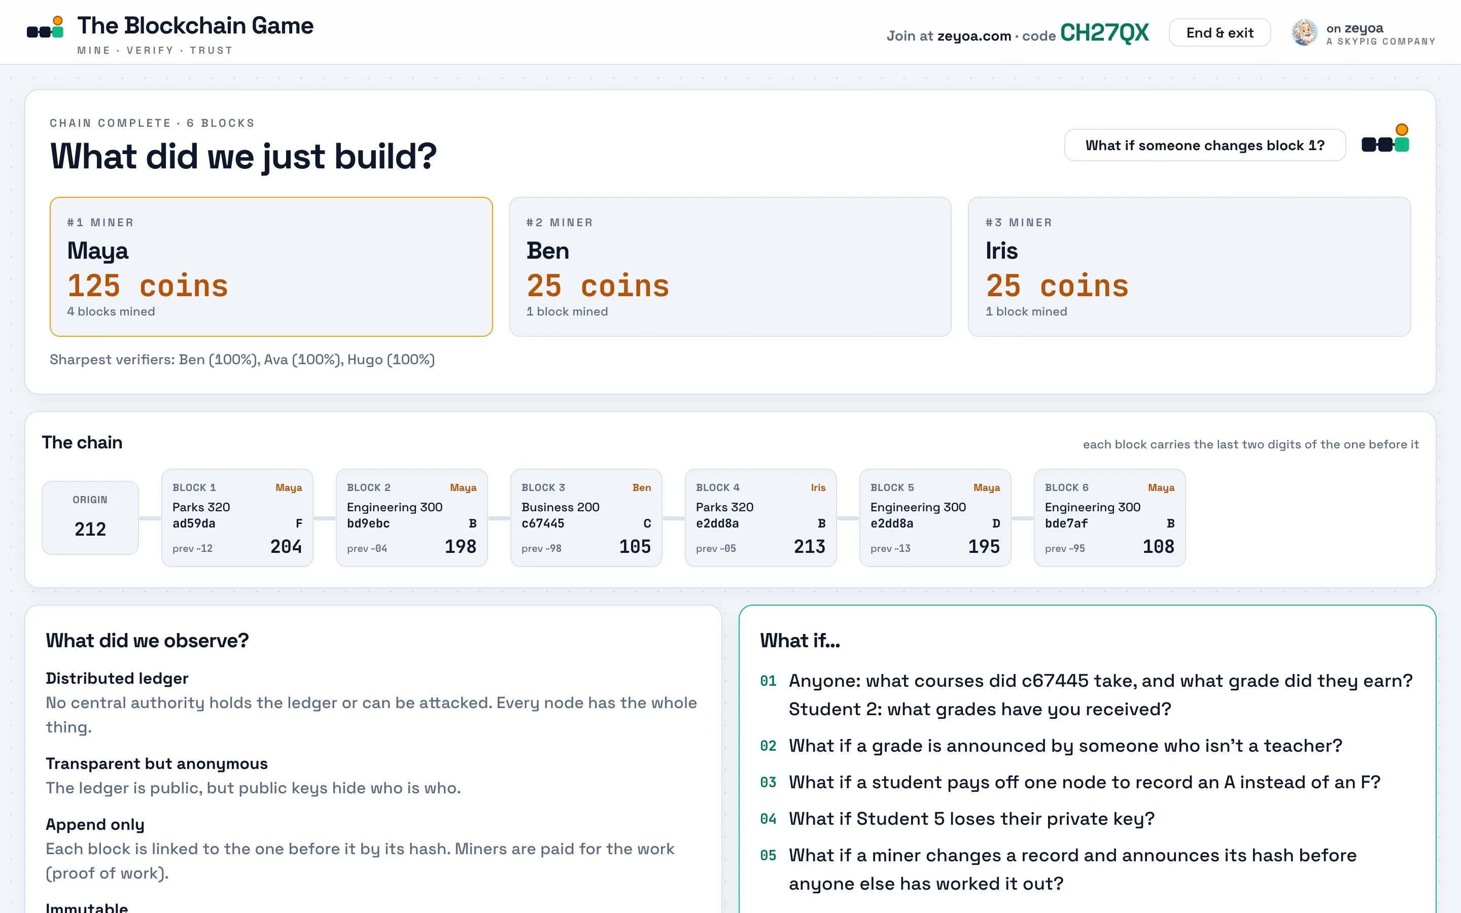Click 'What did we just build?' heading
The height and width of the screenshot is (913, 1461).
click(243, 156)
